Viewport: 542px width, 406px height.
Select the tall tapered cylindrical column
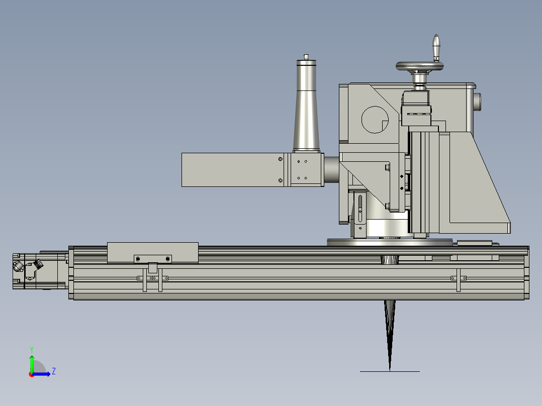306,106
